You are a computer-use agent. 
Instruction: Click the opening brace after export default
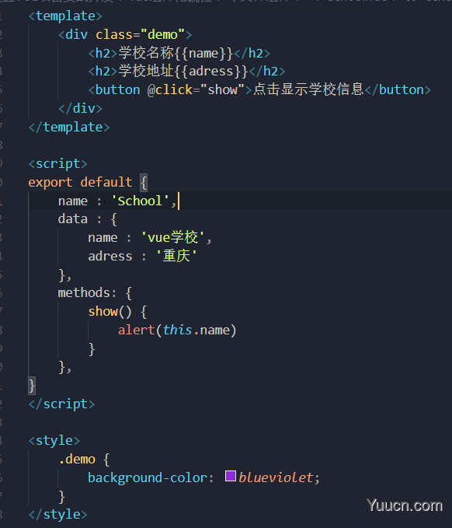tap(144, 183)
